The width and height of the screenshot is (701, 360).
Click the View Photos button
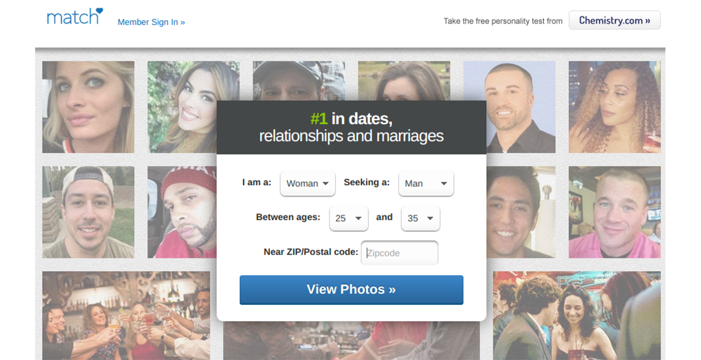click(352, 290)
